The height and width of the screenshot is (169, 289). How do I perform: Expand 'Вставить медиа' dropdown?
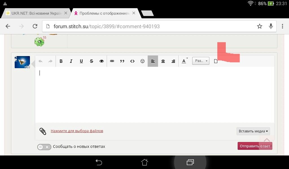(253, 131)
